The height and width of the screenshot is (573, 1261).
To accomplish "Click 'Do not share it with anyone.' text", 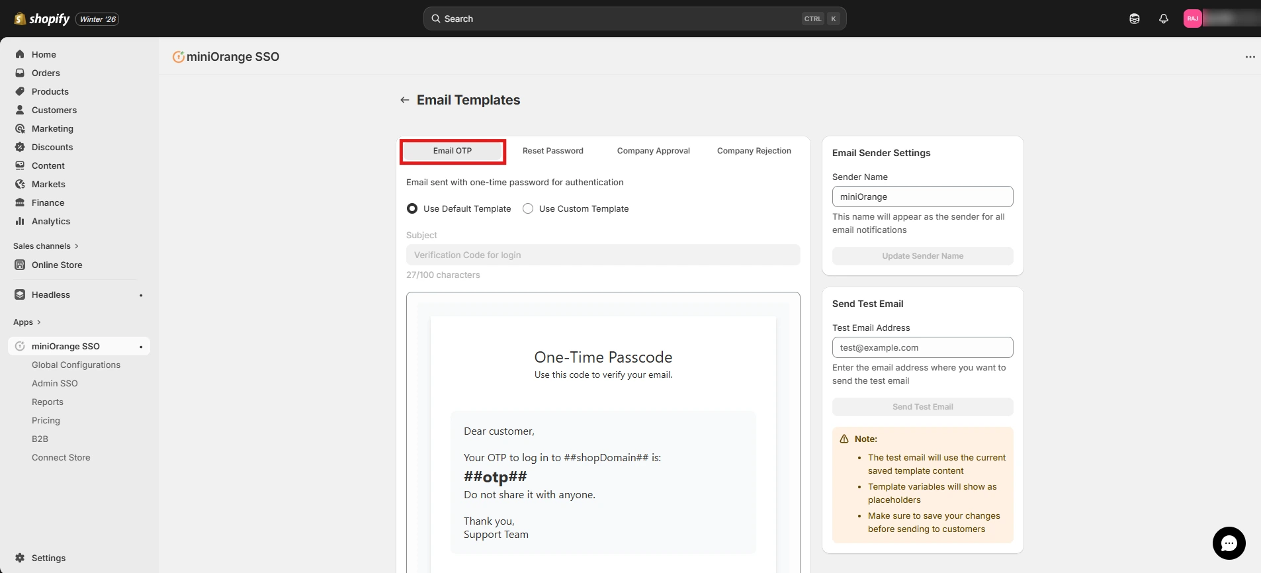I will (x=529, y=495).
